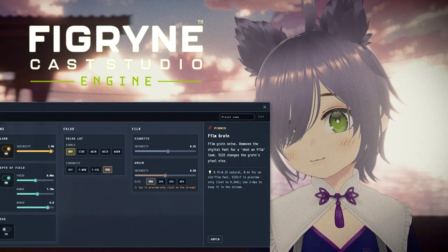Toggle the Bloom effect switch
448x252 pixels.
pos(6,149)
